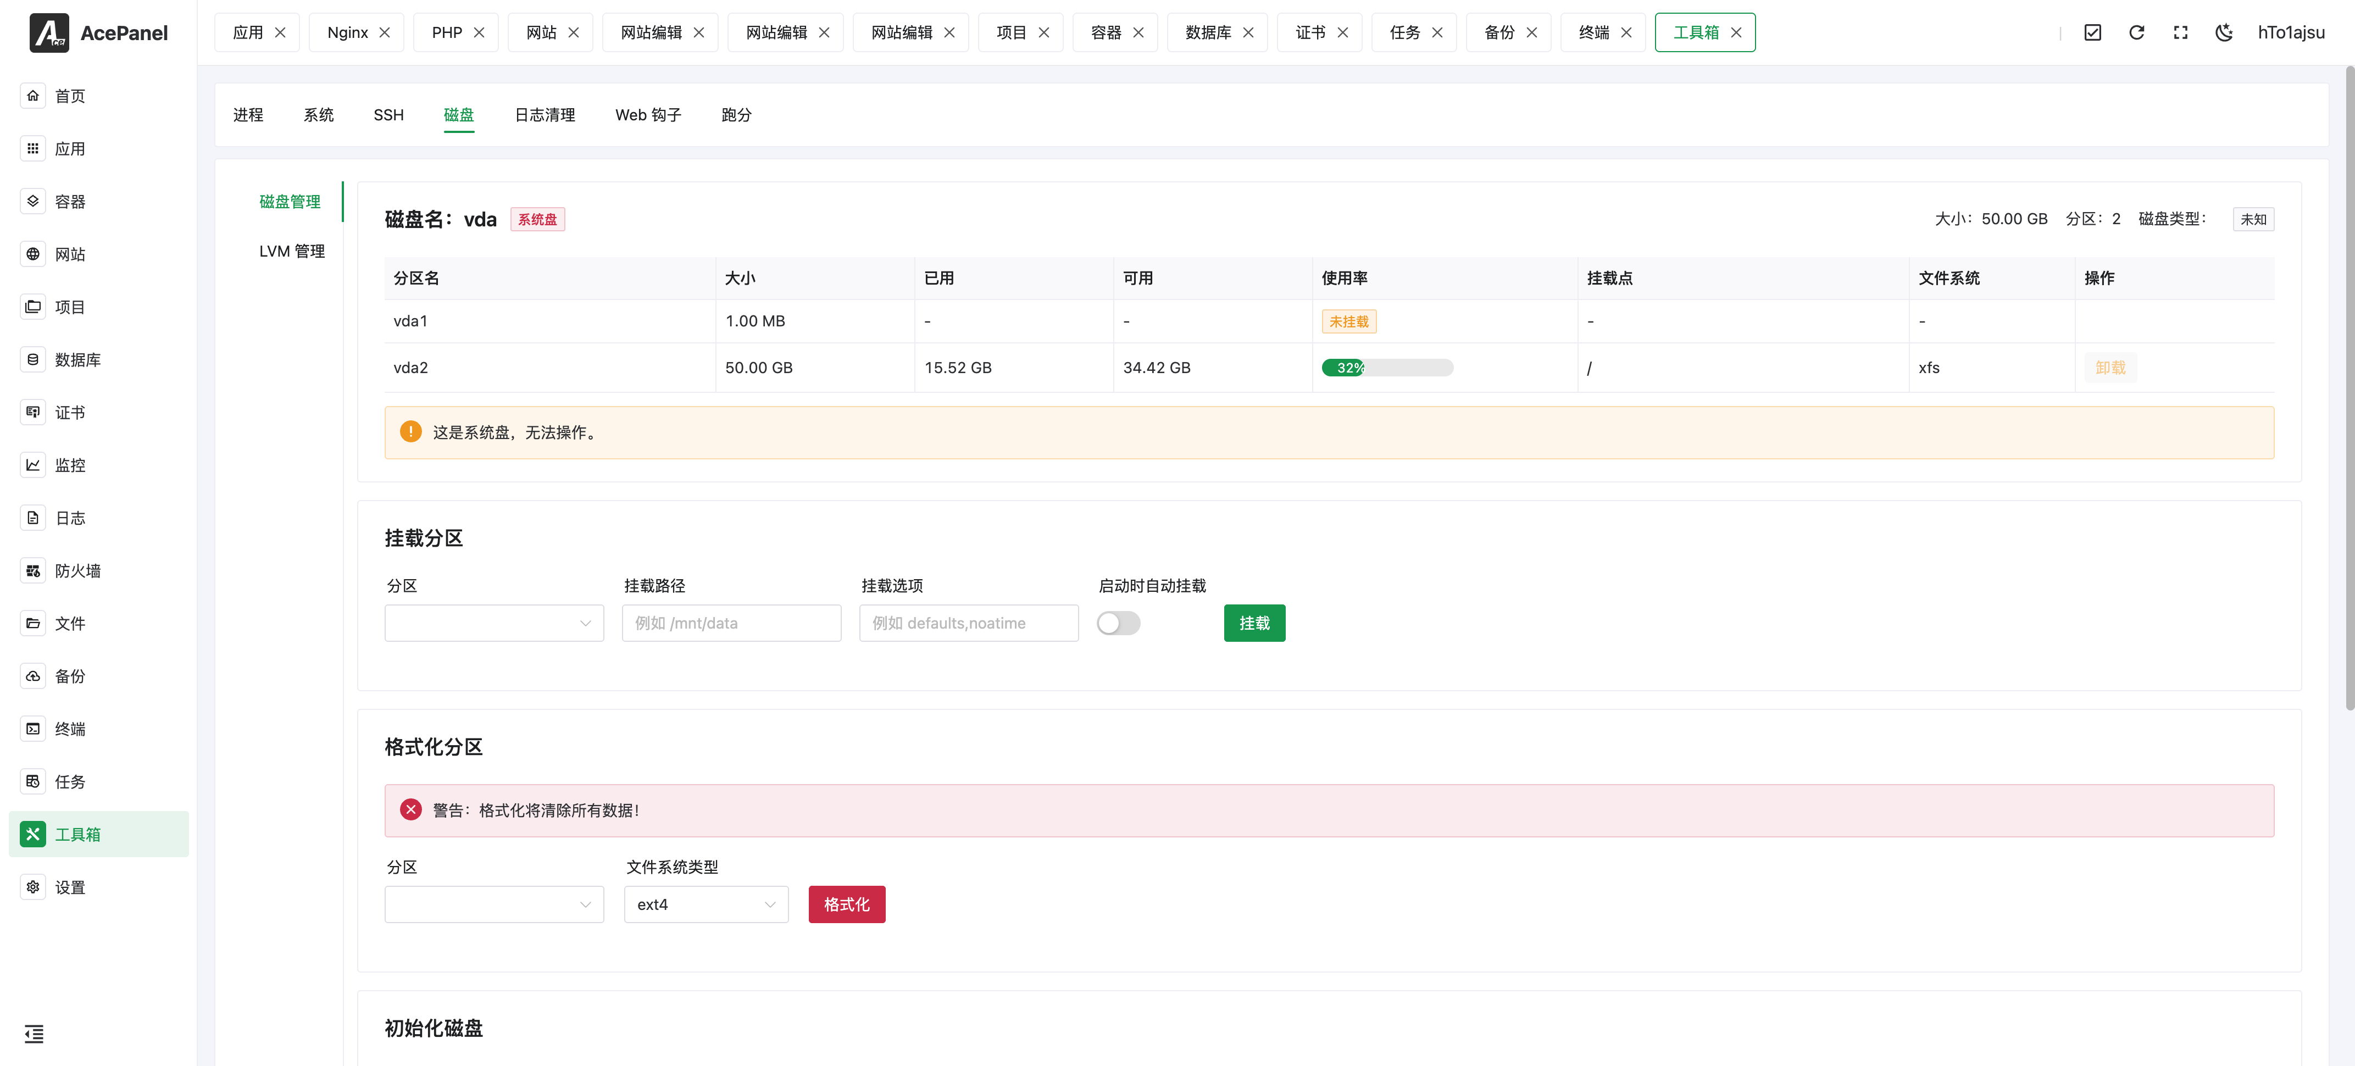This screenshot has height=1066, width=2355.
Task: Open the 分区 dropdown in 格式化分区 section
Action: [493, 903]
